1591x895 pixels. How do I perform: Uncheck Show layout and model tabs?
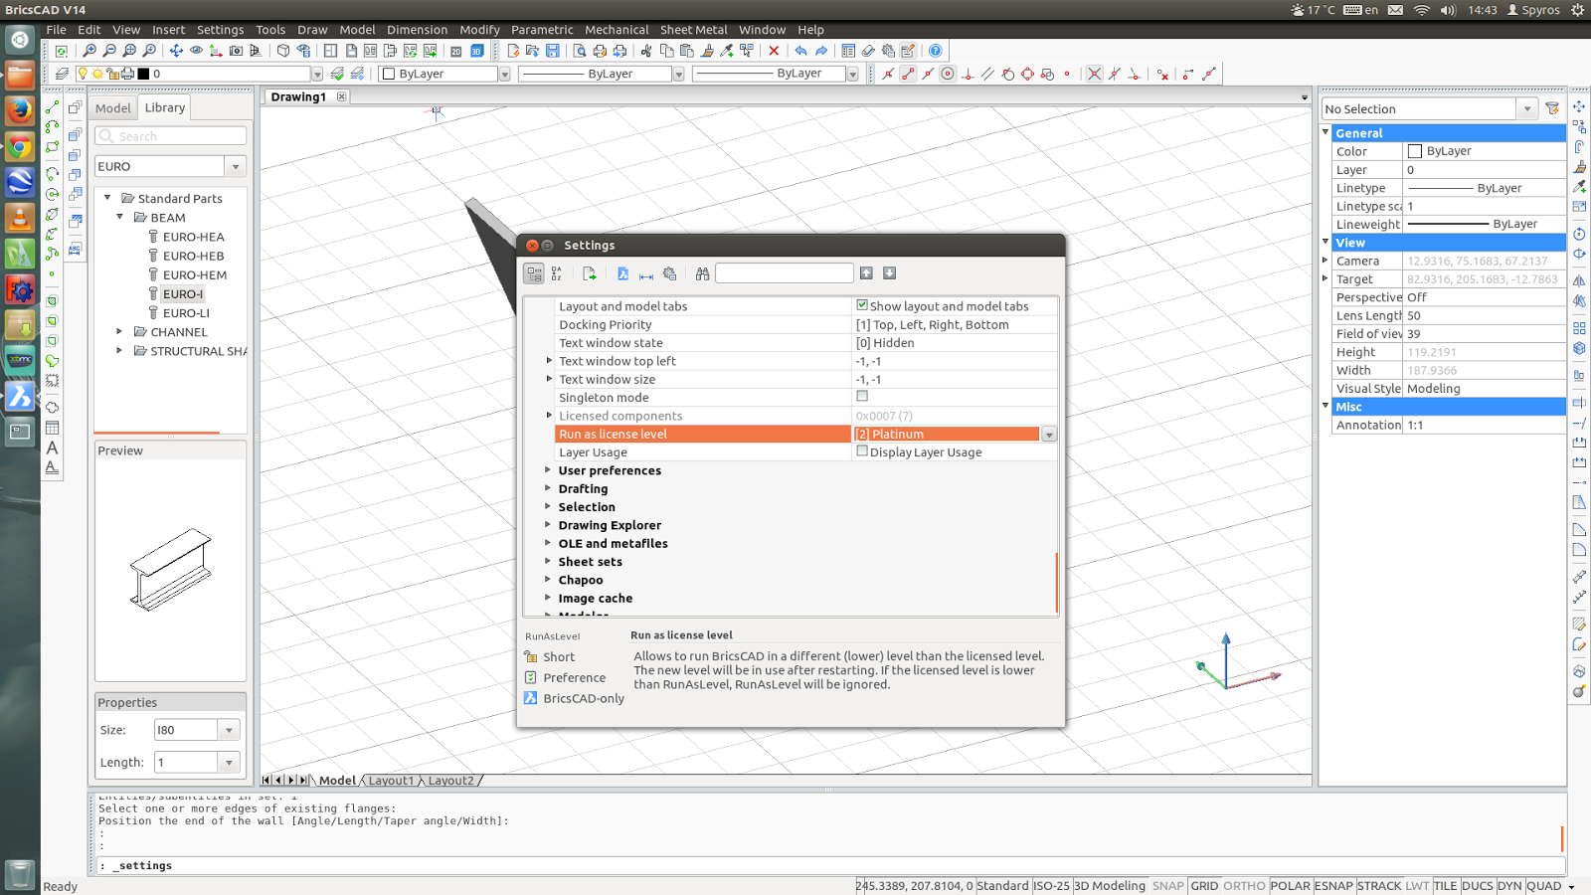[x=862, y=305]
